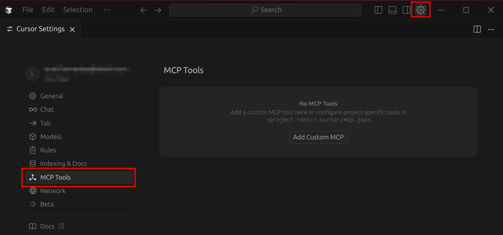Click the Add Custom MCP button

pyautogui.click(x=318, y=137)
